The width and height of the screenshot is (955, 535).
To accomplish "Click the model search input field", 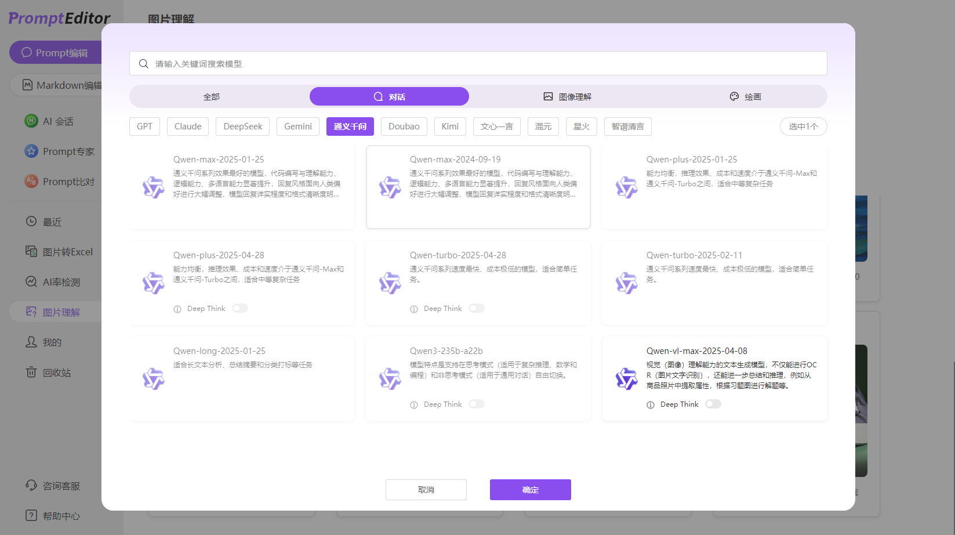I will pos(478,63).
